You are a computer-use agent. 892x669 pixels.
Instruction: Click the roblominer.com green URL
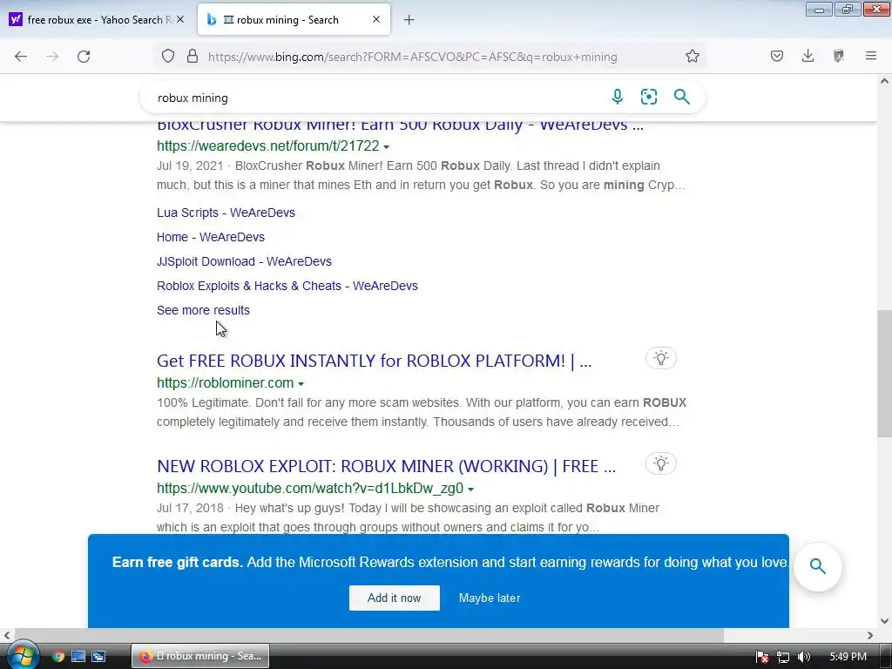[226, 383]
